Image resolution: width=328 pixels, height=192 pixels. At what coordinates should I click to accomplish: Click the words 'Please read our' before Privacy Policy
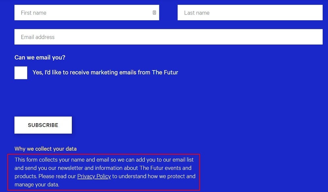(x=57, y=176)
